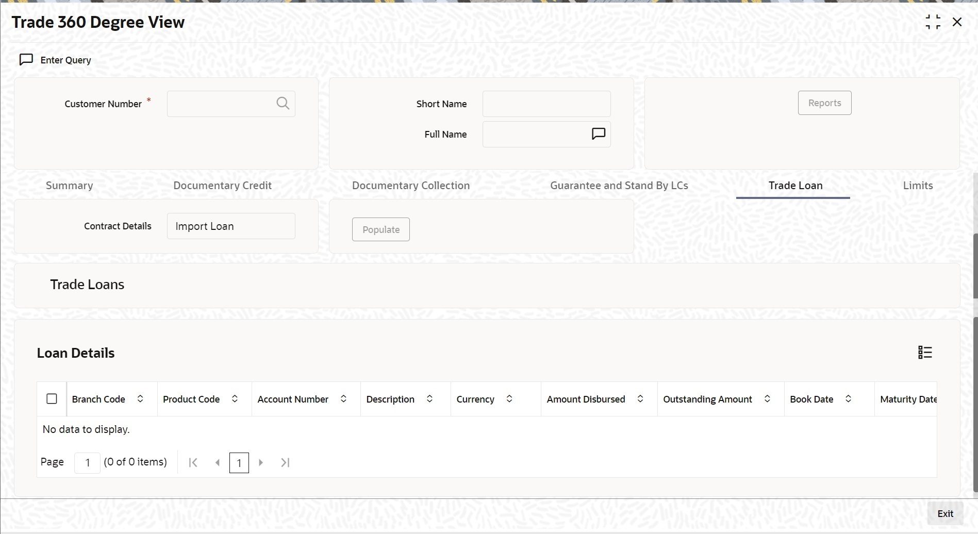The height and width of the screenshot is (534, 978).
Task: Click the Loan Details heading
Action: point(76,353)
